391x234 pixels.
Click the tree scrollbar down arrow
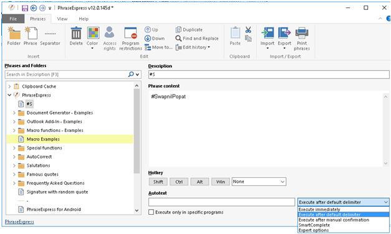pos(137,210)
